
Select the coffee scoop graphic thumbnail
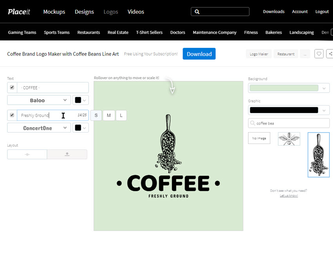tap(319, 155)
